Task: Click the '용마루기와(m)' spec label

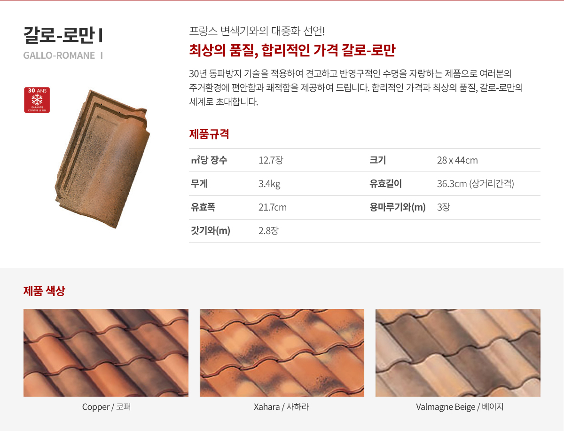Action: coord(398,207)
